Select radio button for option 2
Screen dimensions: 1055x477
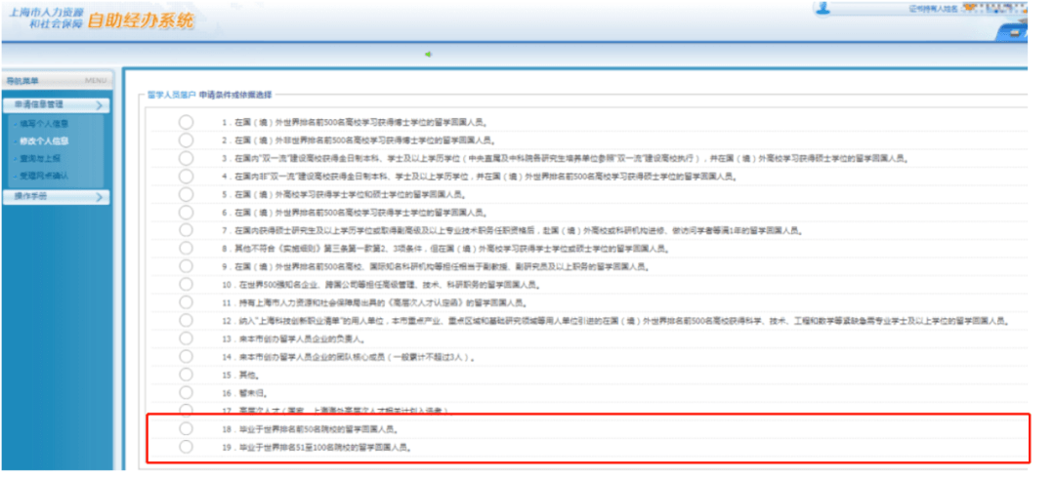[187, 140]
